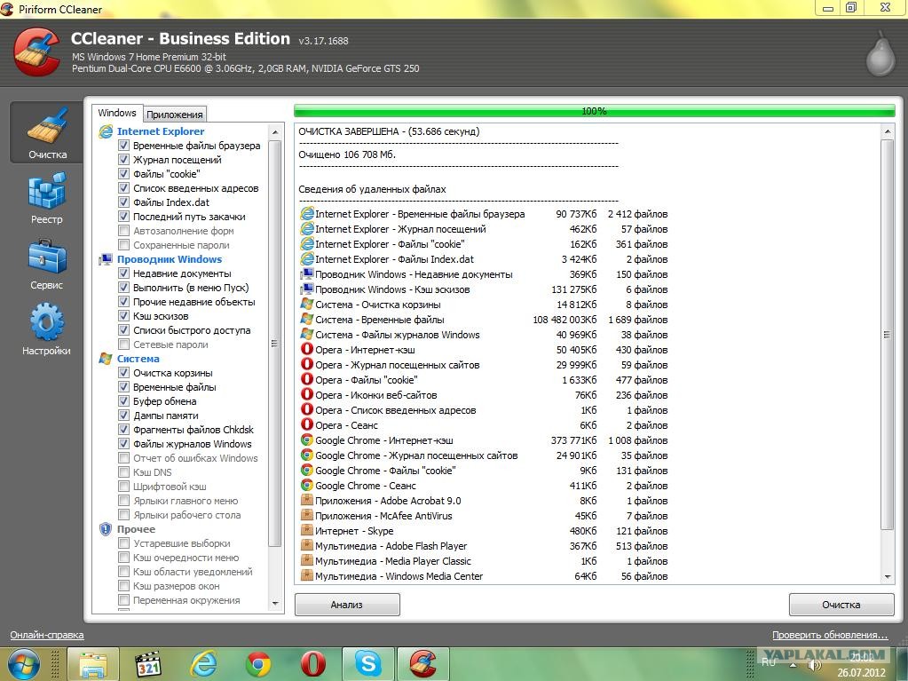908x681 pixels.
Task: Click the Проводник Windows group icon
Action: click(x=106, y=259)
